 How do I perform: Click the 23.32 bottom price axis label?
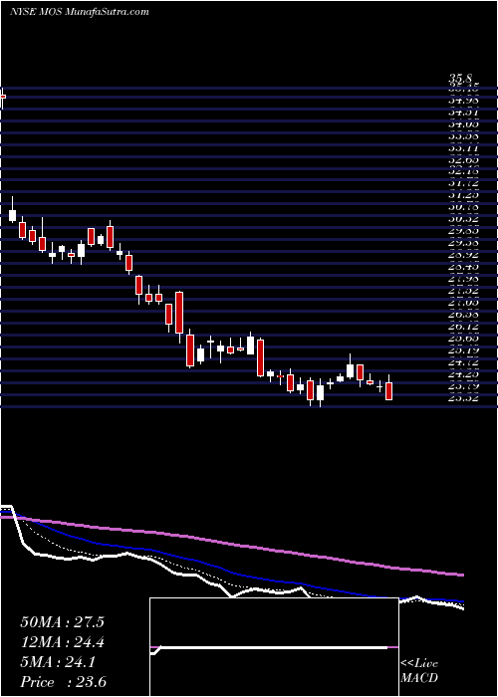coord(464,398)
